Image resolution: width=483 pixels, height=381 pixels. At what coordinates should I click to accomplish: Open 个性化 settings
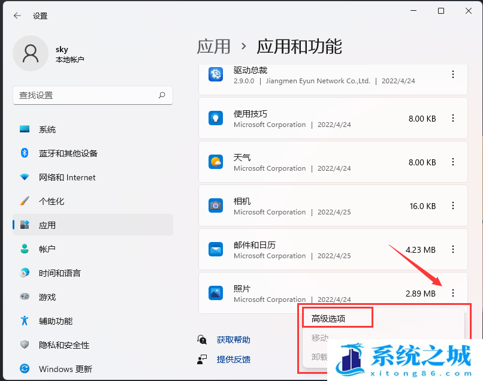coord(93,201)
